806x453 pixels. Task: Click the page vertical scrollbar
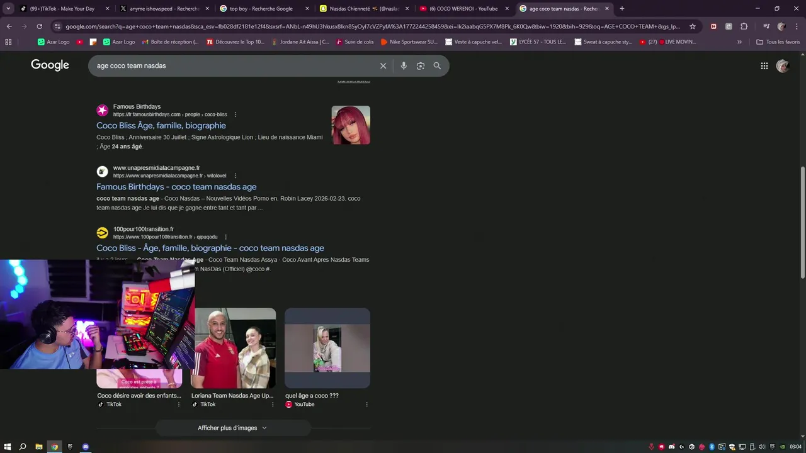tap(802, 222)
